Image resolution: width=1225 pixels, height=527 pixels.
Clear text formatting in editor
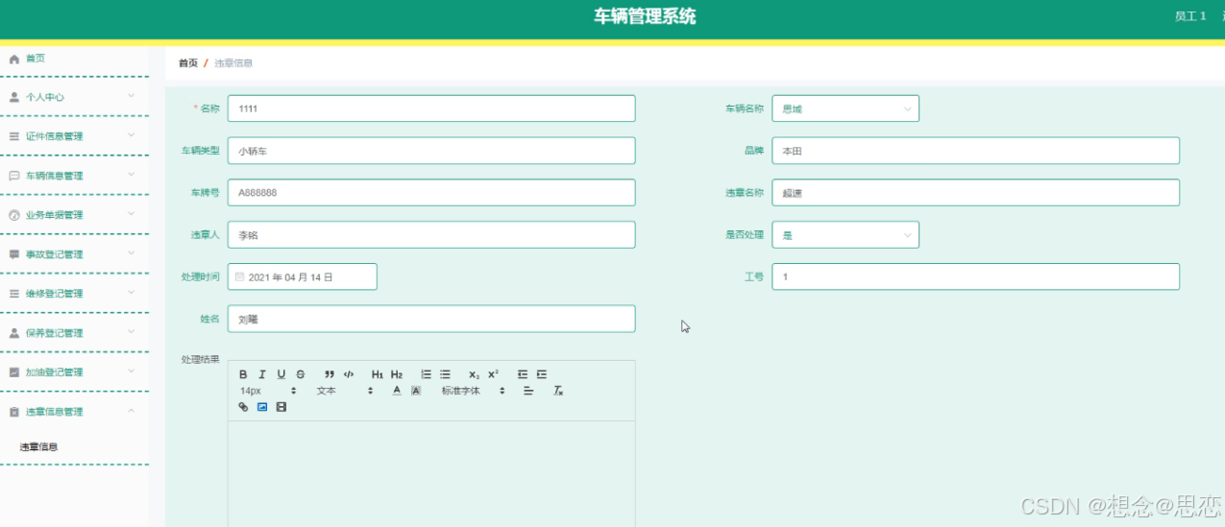click(558, 391)
